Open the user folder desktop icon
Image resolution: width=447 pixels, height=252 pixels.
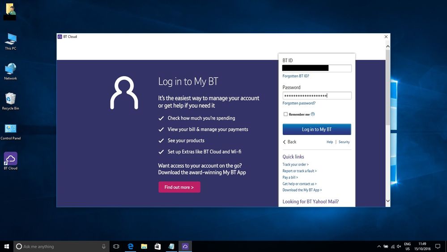(10, 11)
